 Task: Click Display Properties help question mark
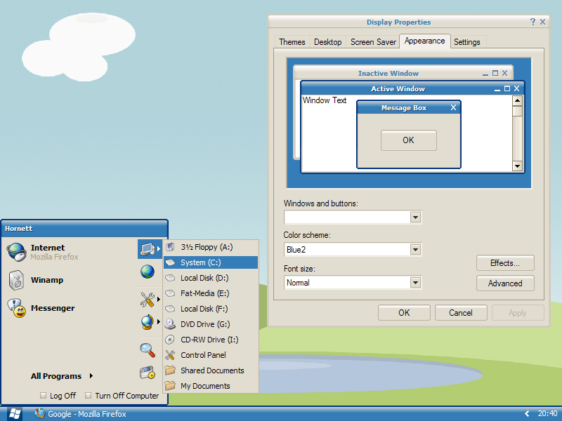532,22
